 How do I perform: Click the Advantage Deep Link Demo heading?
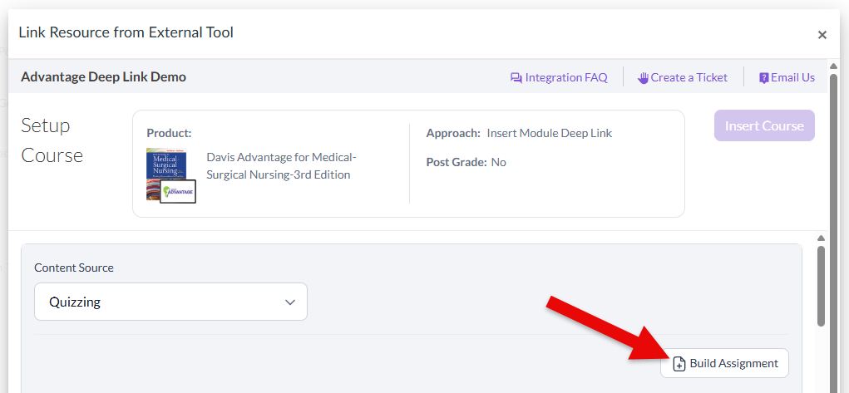tap(103, 76)
